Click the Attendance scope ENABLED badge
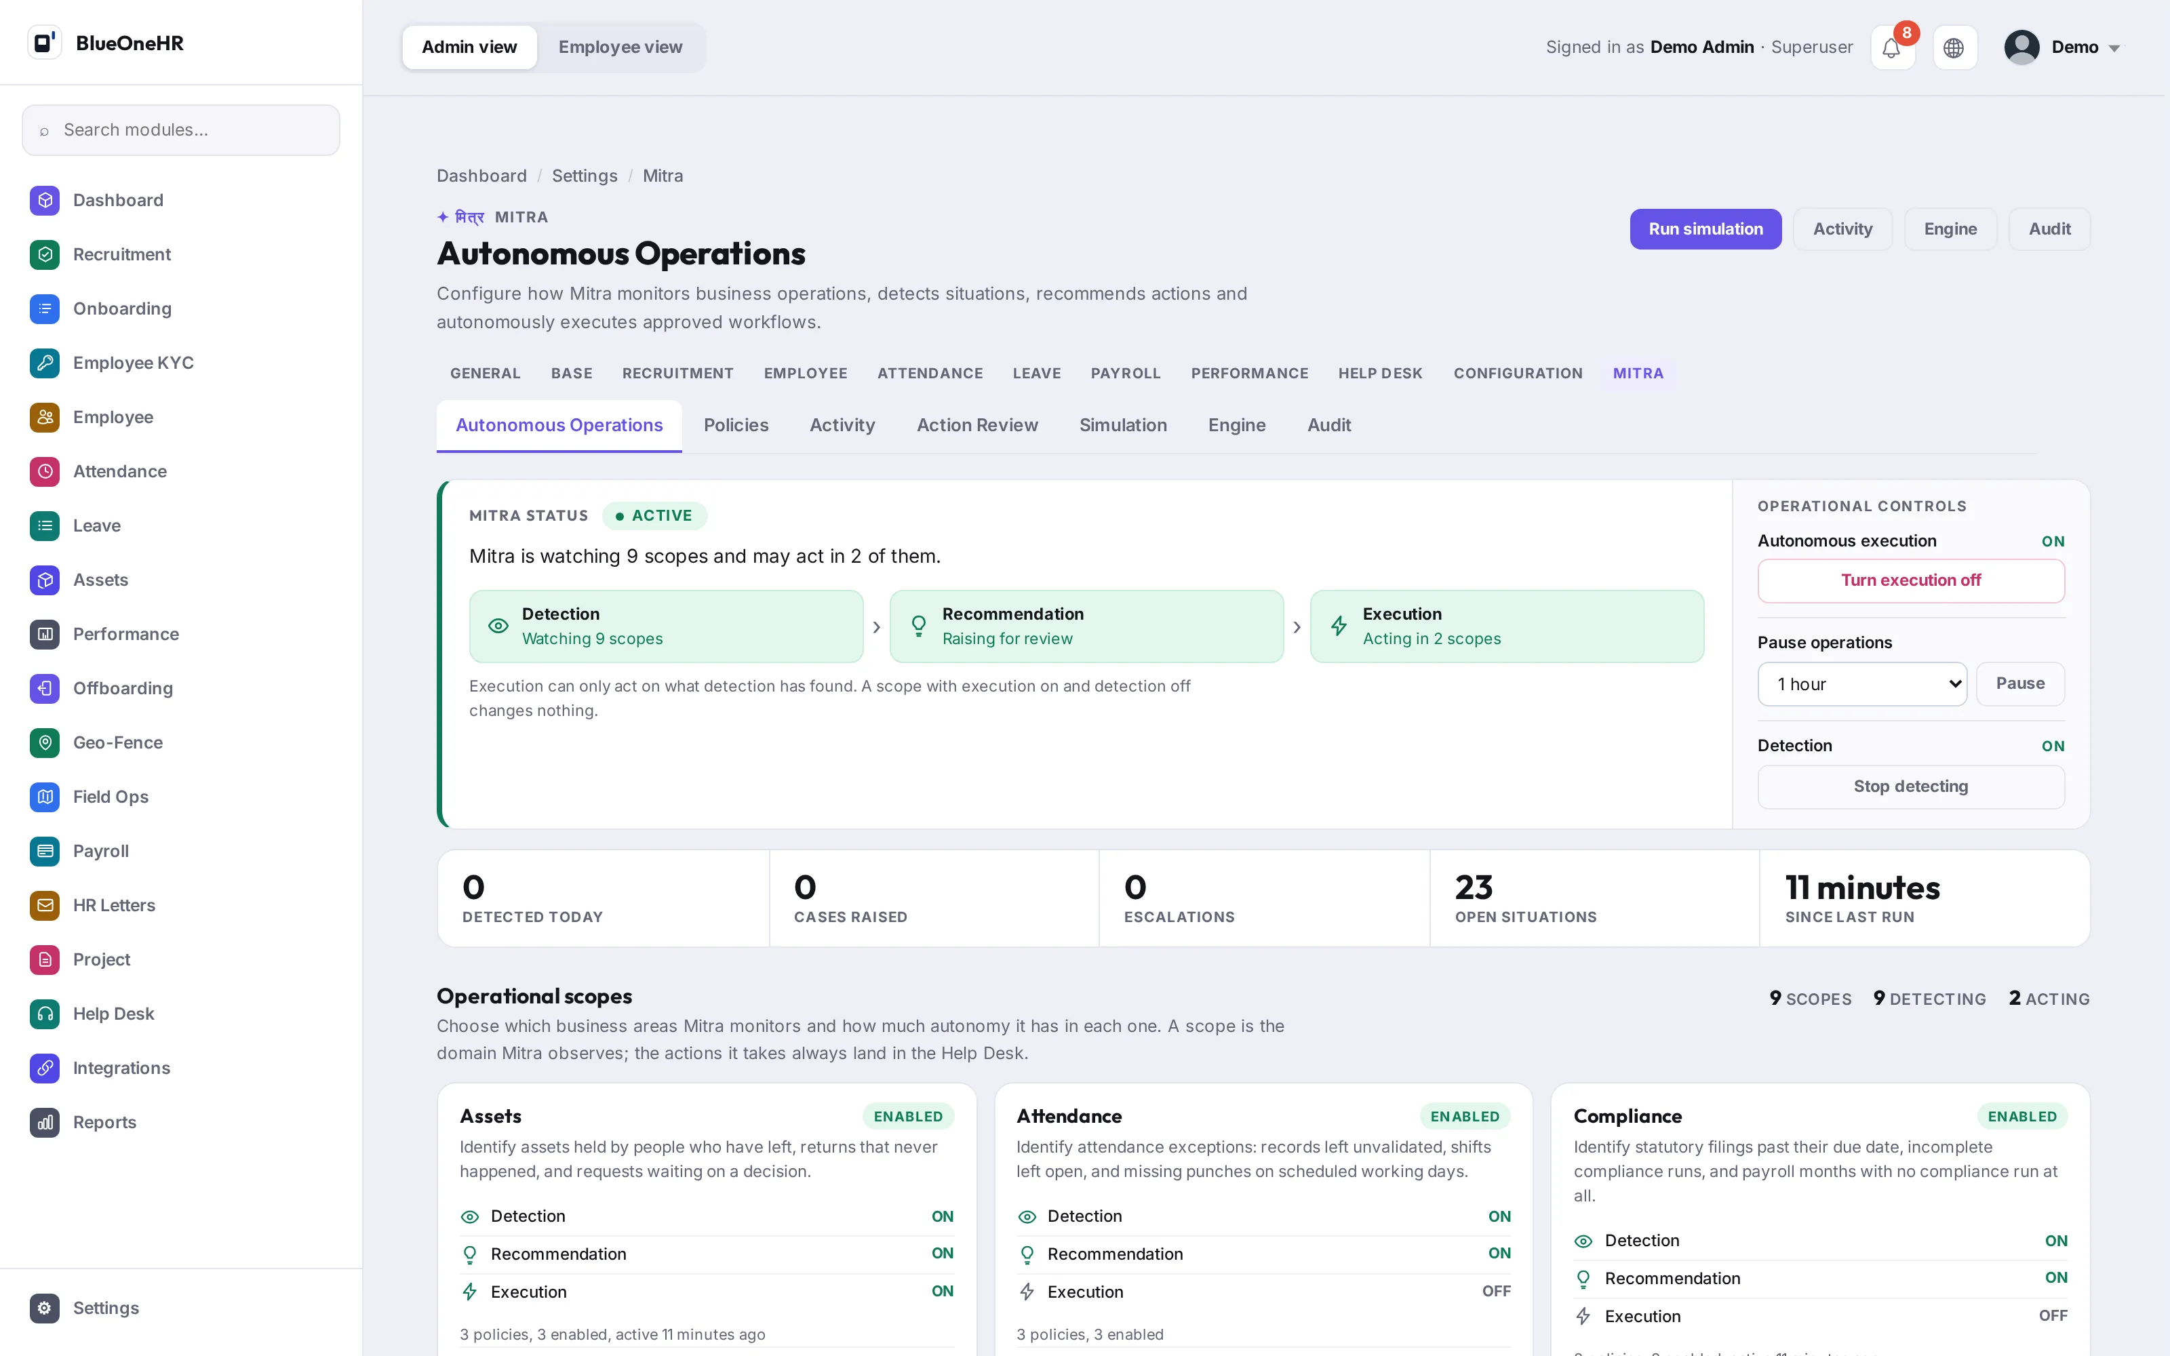This screenshot has height=1356, width=2170. pyautogui.click(x=1465, y=1116)
